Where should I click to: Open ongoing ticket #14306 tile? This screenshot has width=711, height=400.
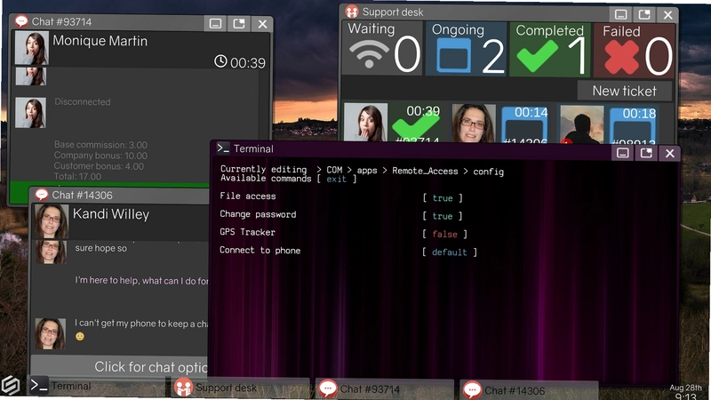524,124
